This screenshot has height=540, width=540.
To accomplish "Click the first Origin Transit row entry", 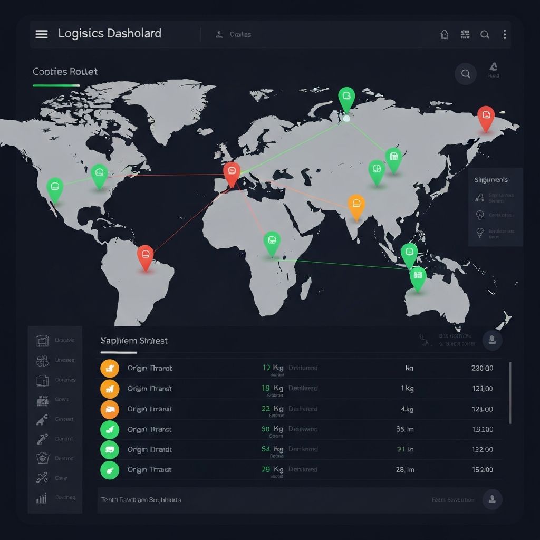I will point(151,369).
